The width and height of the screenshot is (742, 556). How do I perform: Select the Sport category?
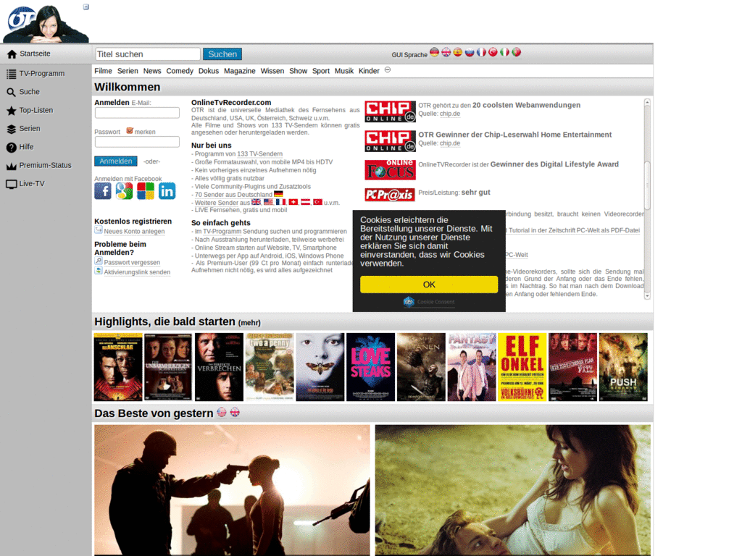coord(321,71)
